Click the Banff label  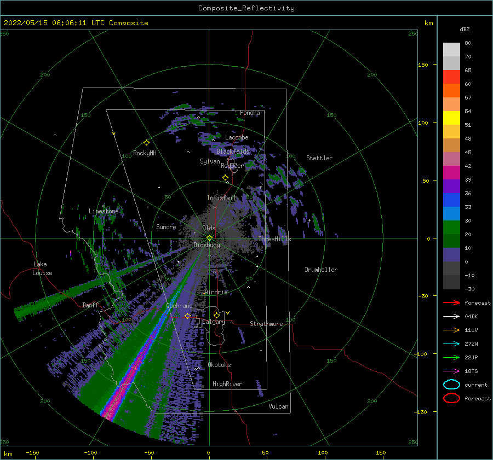pyautogui.click(x=90, y=305)
